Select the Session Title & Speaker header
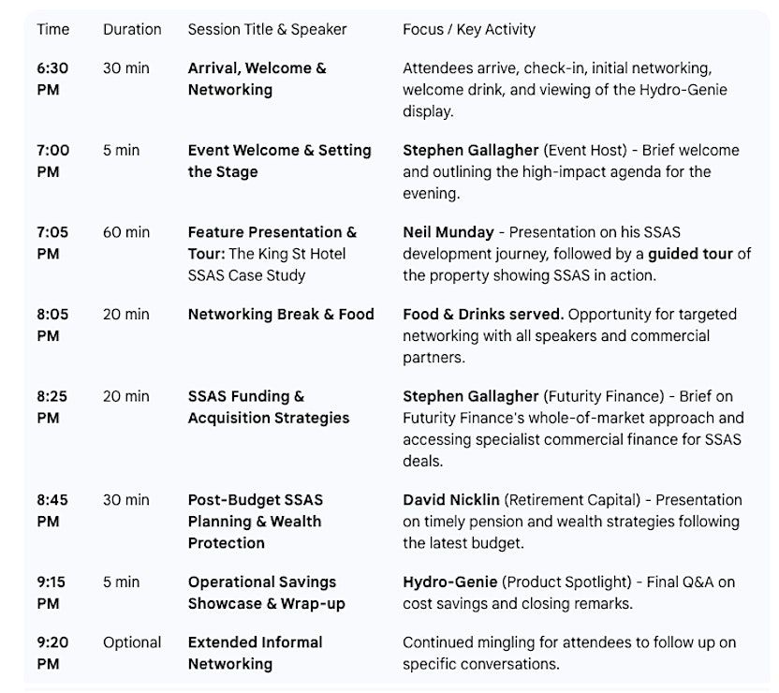This screenshot has width=779, height=693. click(x=267, y=29)
